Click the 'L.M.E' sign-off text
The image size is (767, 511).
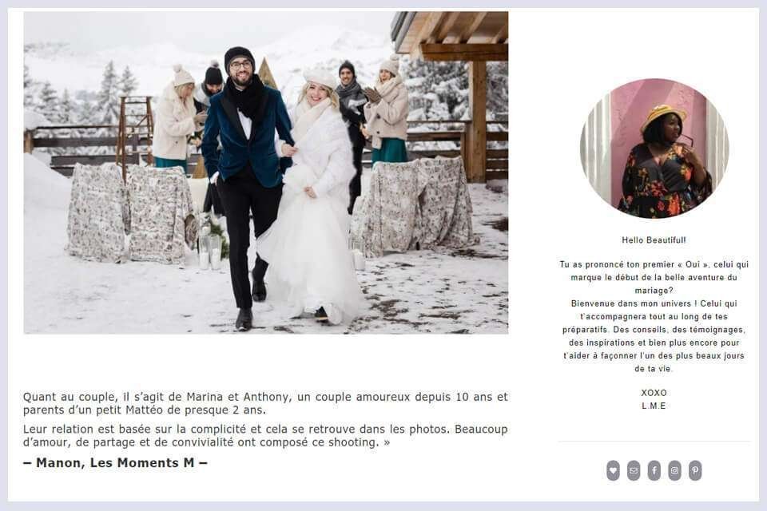(x=654, y=406)
